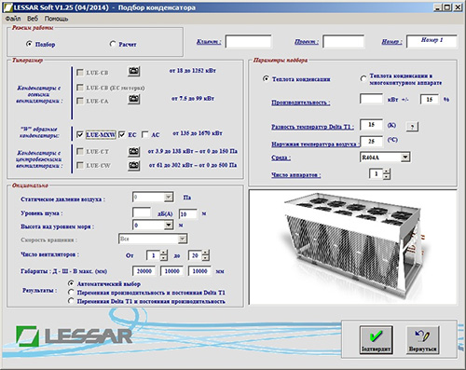Click the Delta T1 help question button
Image resolution: width=466 pixels, height=370 pixels.
click(412, 127)
